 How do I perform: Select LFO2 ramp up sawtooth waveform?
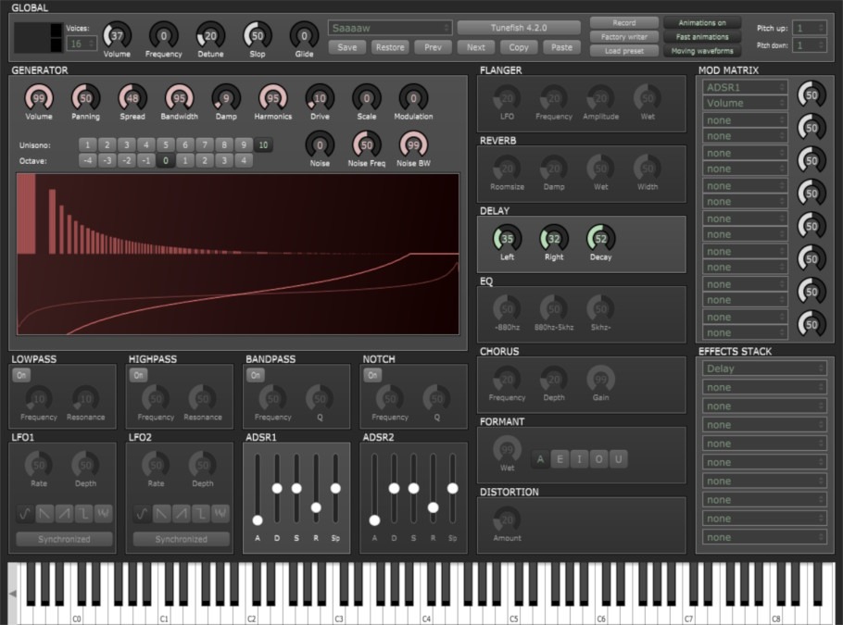coord(182,514)
